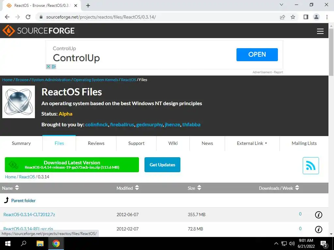Go forward with the browser arrow
The image size is (334, 250).
tap(18, 17)
